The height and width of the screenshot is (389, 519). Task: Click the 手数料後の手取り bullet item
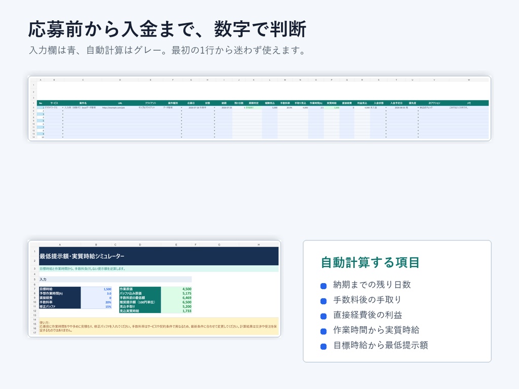(367, 300)
